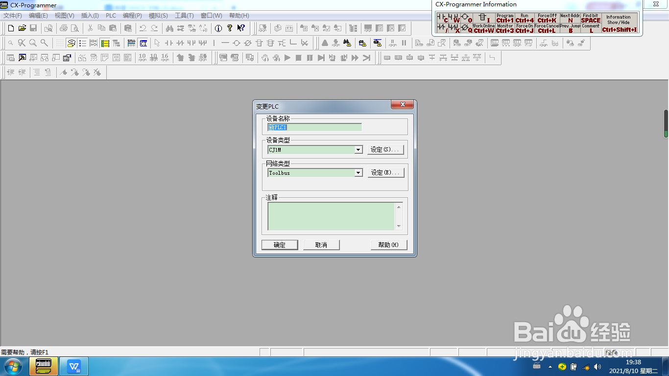This screenshot has width=669, height=376.
Task: Click the context help arrow-question icon
Action: pyautogui.click(x=241, y=28)
